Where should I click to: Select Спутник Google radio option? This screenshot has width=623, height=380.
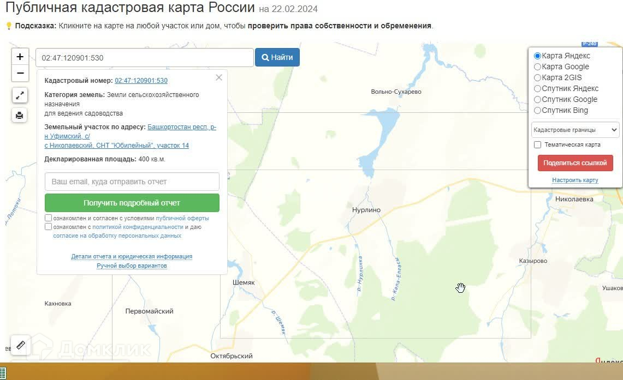coord(538,100)
